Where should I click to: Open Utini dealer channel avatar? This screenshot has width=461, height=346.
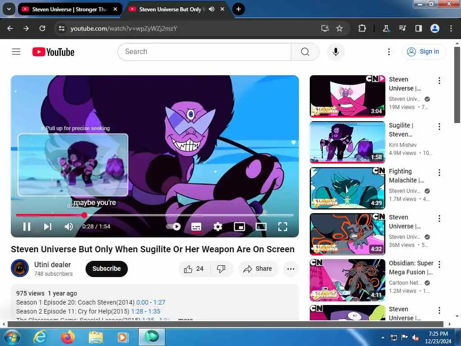(x=20, y=268)
